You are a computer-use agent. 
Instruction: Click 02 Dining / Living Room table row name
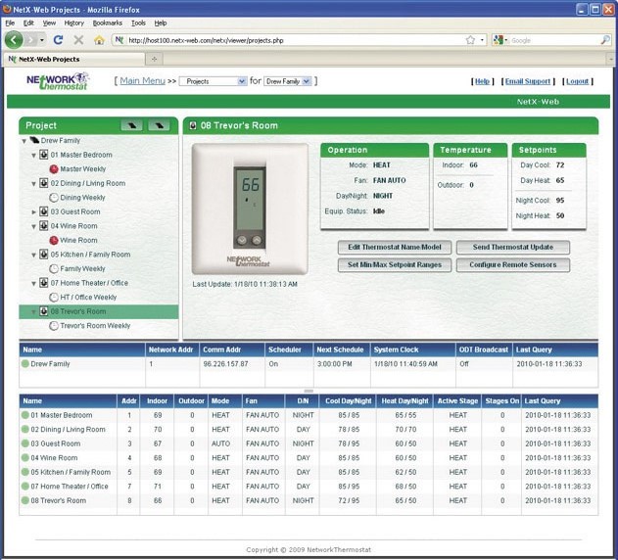click(x=69, y=429)
